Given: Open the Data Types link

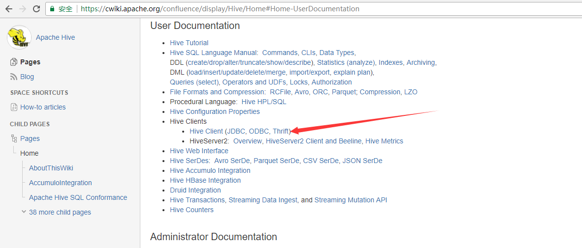Looking at the screenshot, I should click(337, 53).
